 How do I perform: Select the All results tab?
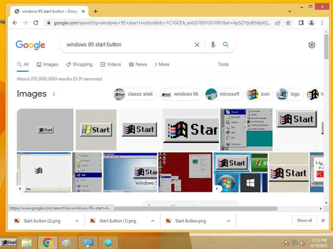(x=23, y=65)
